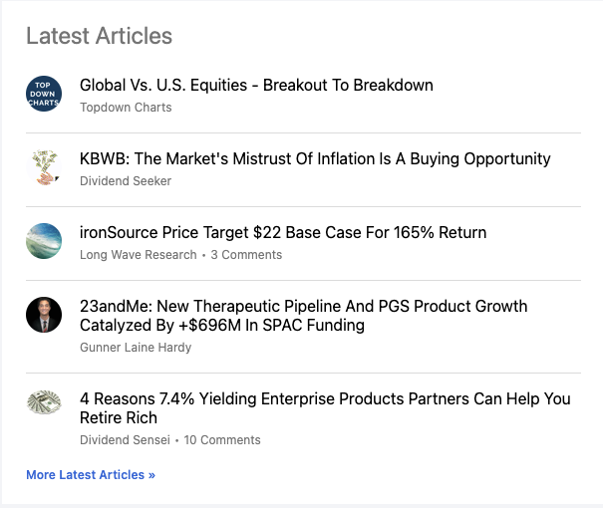Click the Topdown Charts avatar icon

click(x=44, y=94)
